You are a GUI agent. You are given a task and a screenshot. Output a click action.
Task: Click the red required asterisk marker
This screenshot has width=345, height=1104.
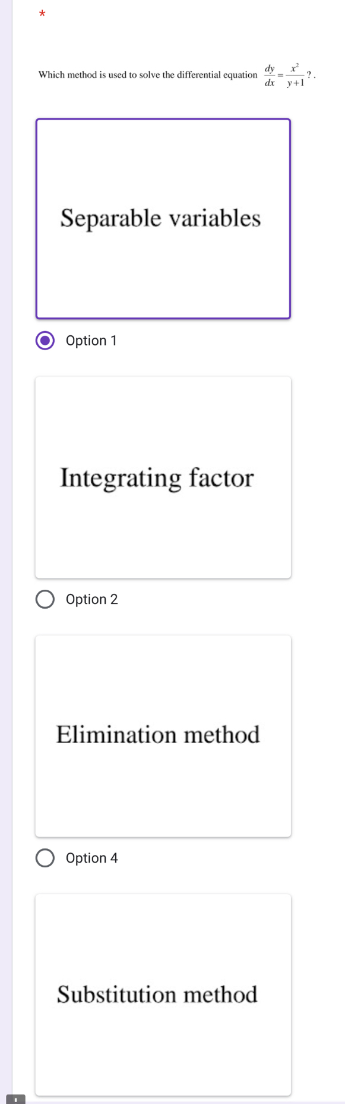[42, 13]
